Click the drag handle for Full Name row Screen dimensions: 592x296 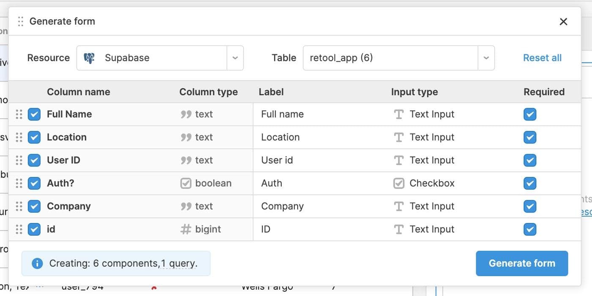tap(19, 114)
